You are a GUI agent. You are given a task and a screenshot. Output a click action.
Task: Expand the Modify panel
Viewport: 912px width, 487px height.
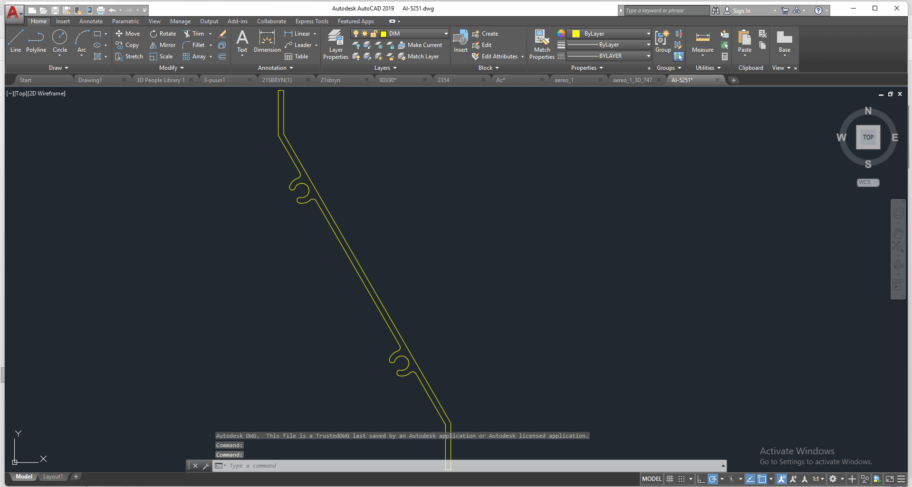171,68
